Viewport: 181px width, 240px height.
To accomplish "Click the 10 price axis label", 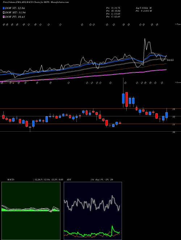I will click(173, 132).
